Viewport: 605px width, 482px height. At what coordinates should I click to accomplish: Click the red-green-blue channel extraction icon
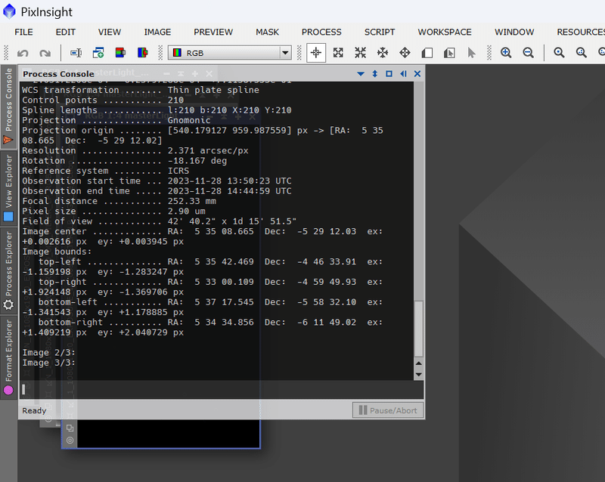[x=120, y=53]
